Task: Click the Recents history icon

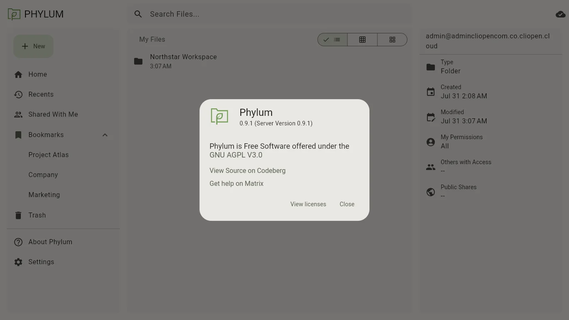Action: tap(18, 95)
